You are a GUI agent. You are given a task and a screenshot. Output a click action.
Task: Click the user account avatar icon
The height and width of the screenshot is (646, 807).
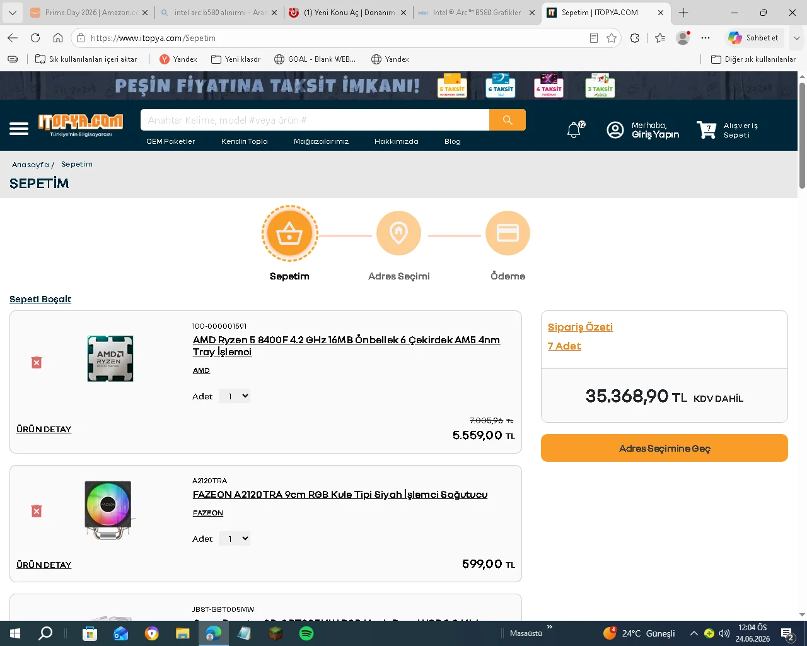[x=615, y=130]
